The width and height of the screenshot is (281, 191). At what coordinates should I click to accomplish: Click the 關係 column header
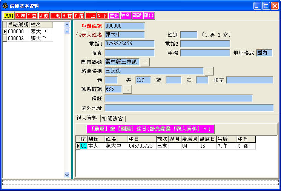pyautogui.click(x=96, y=139)
